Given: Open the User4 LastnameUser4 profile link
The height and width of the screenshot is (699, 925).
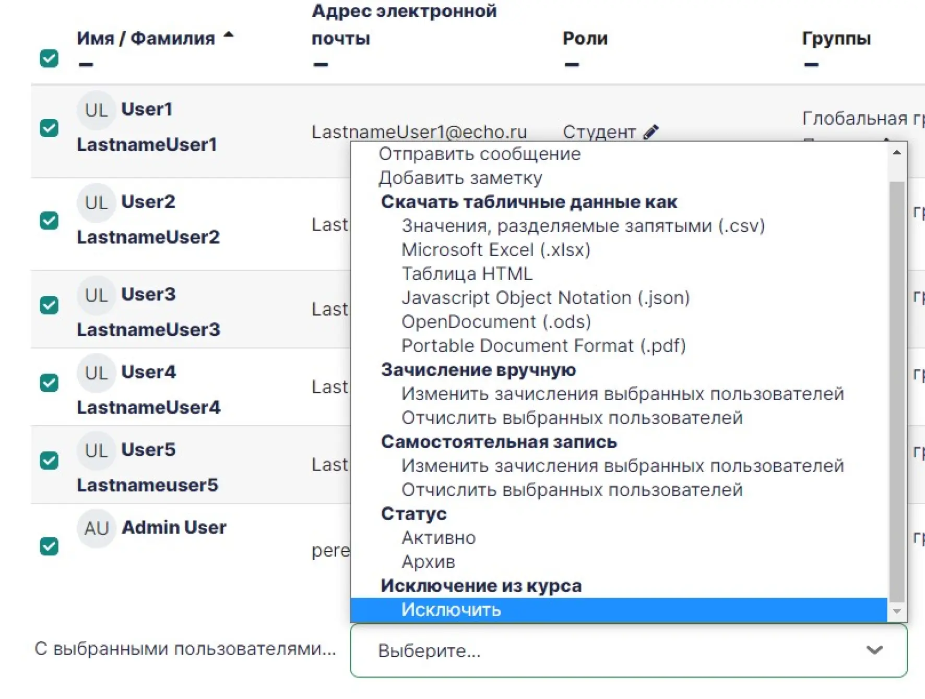Looking at the screenshot, I should [148, 390].
